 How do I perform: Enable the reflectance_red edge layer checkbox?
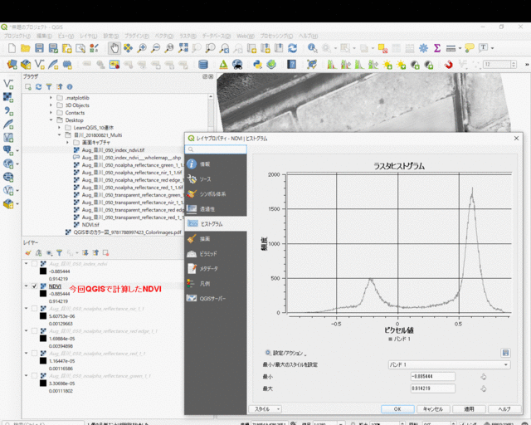(34, 330)
